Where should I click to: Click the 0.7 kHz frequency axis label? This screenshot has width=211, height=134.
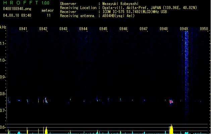pyautogui.click(x=3, y=111)
